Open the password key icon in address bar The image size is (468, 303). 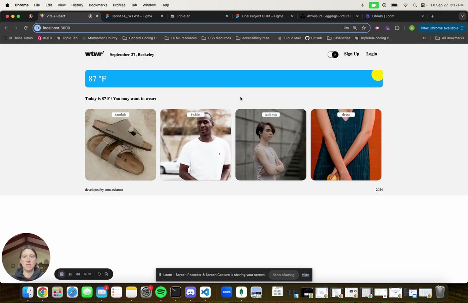pyautogui.click(x=346, y=28)
